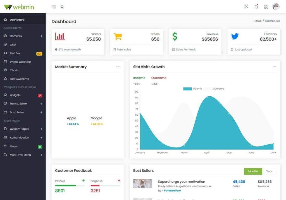The width and height of the screenshot is (286, 200).
Task: Click the fullscreen expand icon
Action: pos(246,6)
